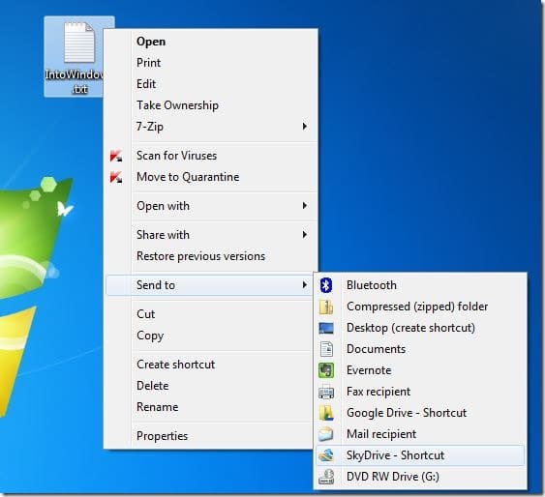Click the IntoWindows .txt file name label

pos(74,82)
